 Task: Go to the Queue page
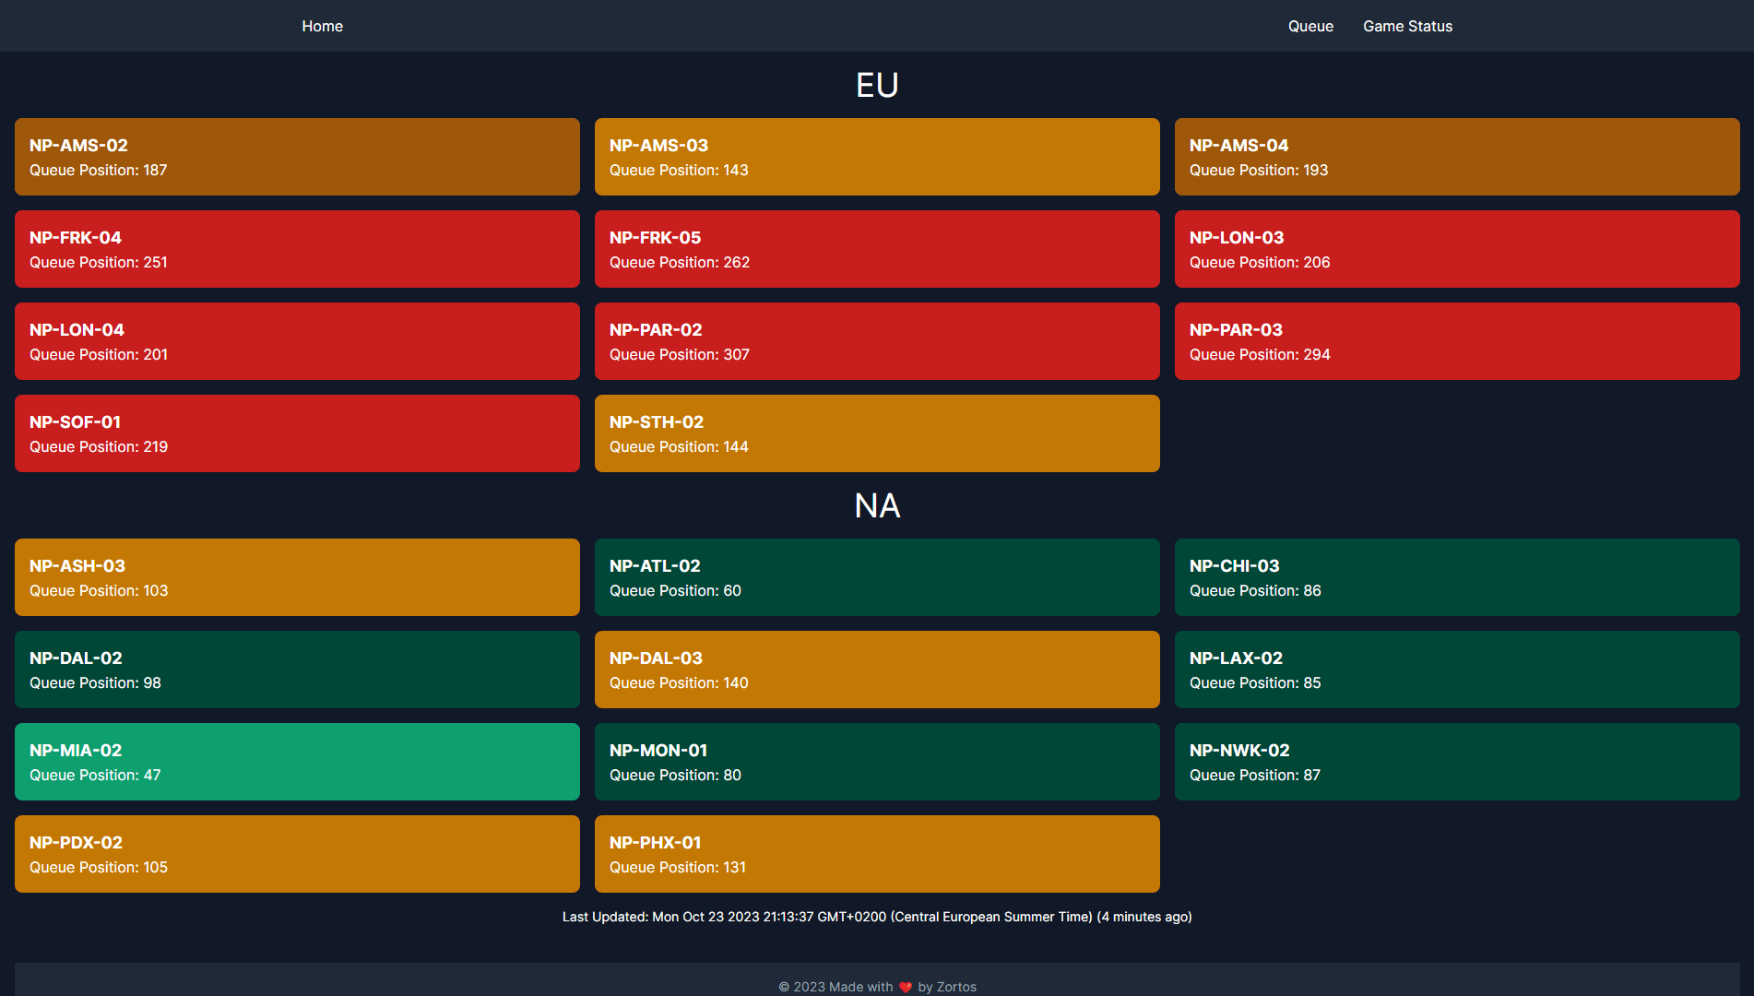click(x=1310, y=26)
